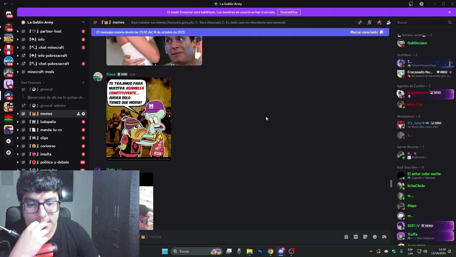456x257 pixels.
Task: Open member Willy Fog profile
Action: 425,105
